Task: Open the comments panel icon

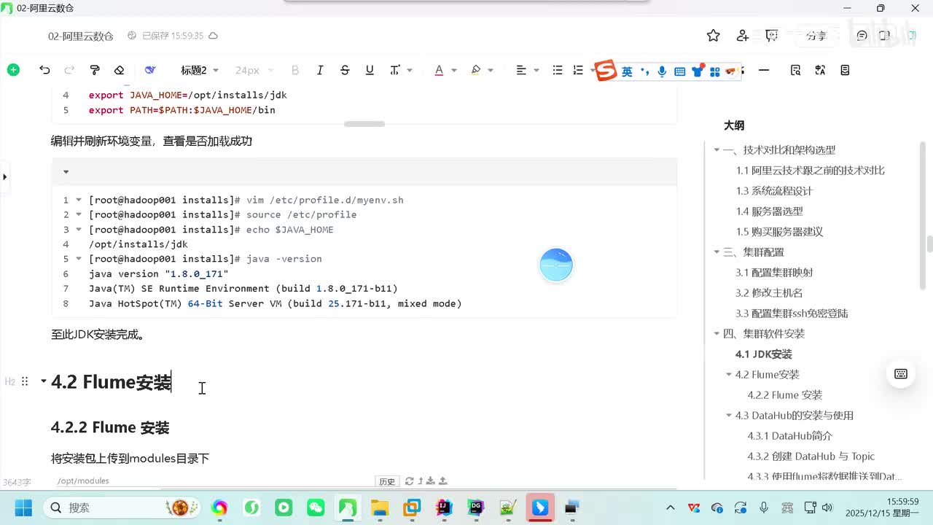Action: 862,36
